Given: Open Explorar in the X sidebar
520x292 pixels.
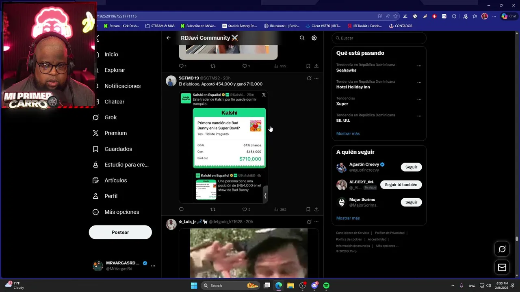Looking at the screenshot, I should (115, 70).
